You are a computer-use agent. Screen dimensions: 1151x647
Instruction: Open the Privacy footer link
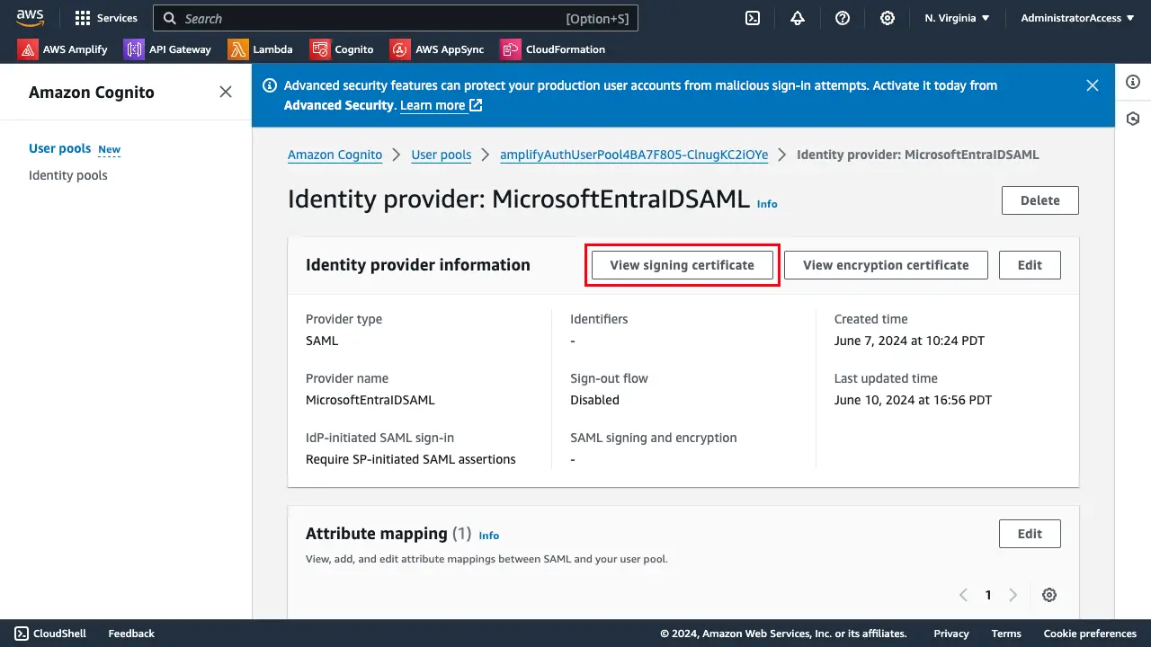click(951, 634)
